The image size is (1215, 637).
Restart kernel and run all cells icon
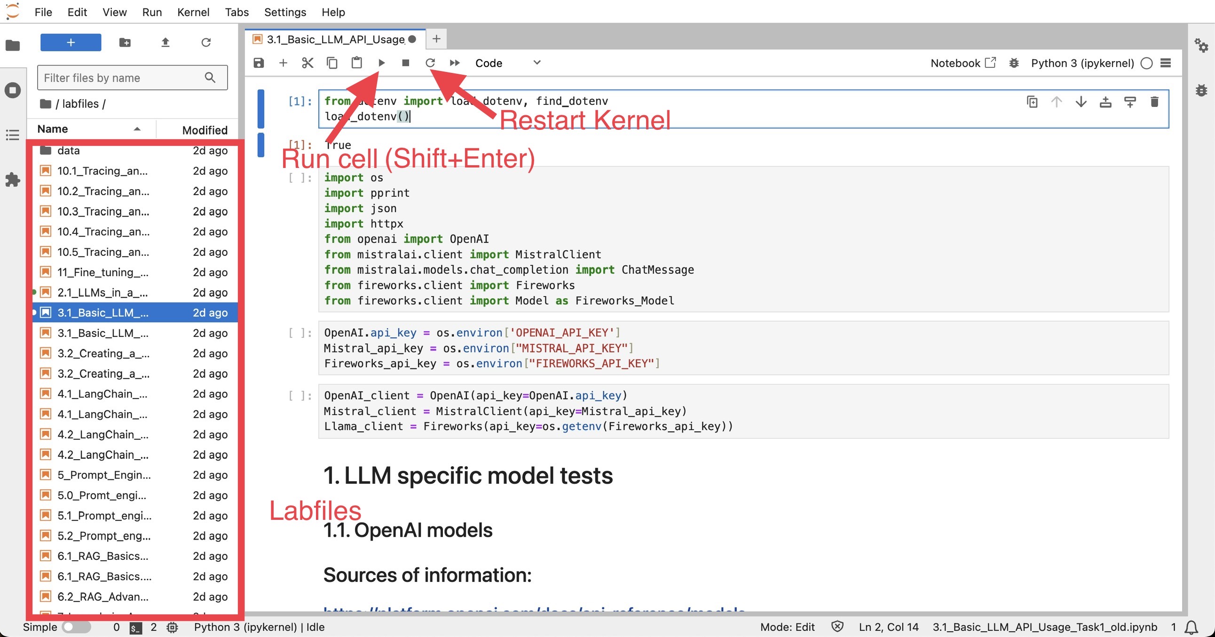[x=455, y=63]
